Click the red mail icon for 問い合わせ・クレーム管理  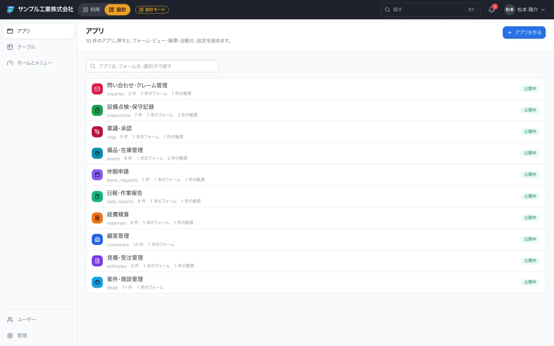click(97, 89)
